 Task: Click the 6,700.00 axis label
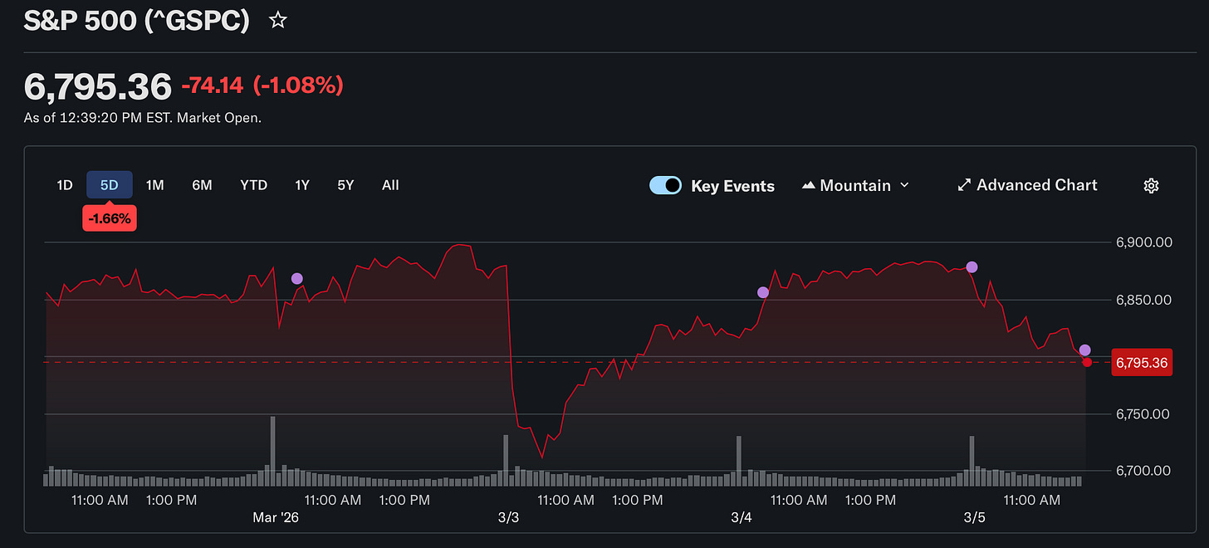(x=1143, y=471)
